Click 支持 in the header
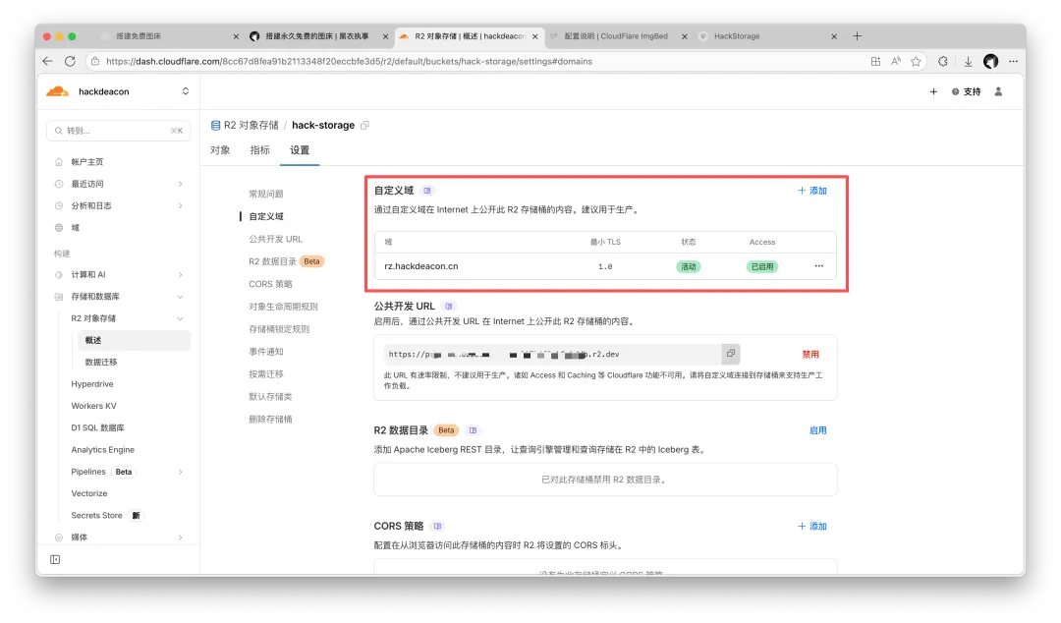This screenshot has height=623, width=1061. coord(967,91)
